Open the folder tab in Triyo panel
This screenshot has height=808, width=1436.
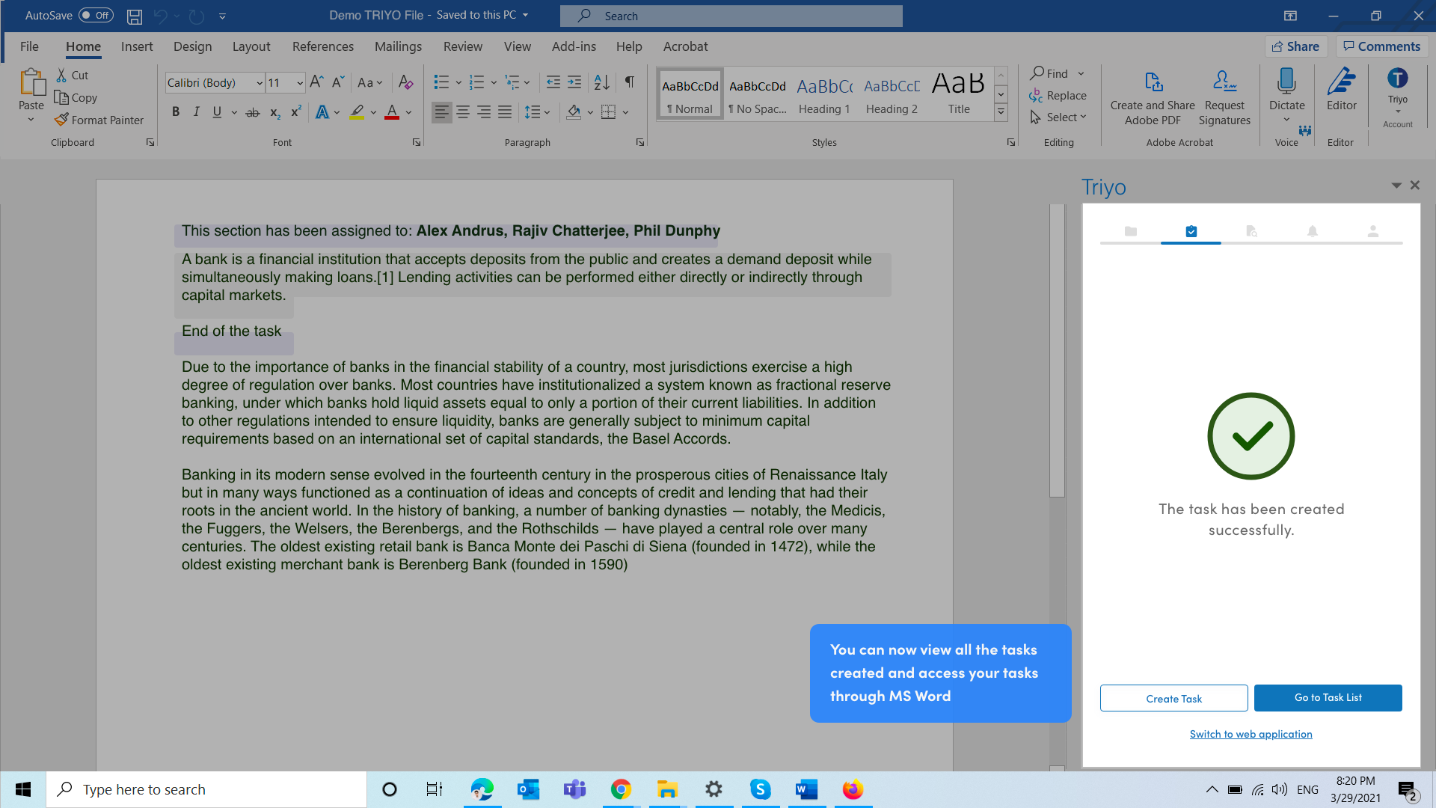[1130, 231]
